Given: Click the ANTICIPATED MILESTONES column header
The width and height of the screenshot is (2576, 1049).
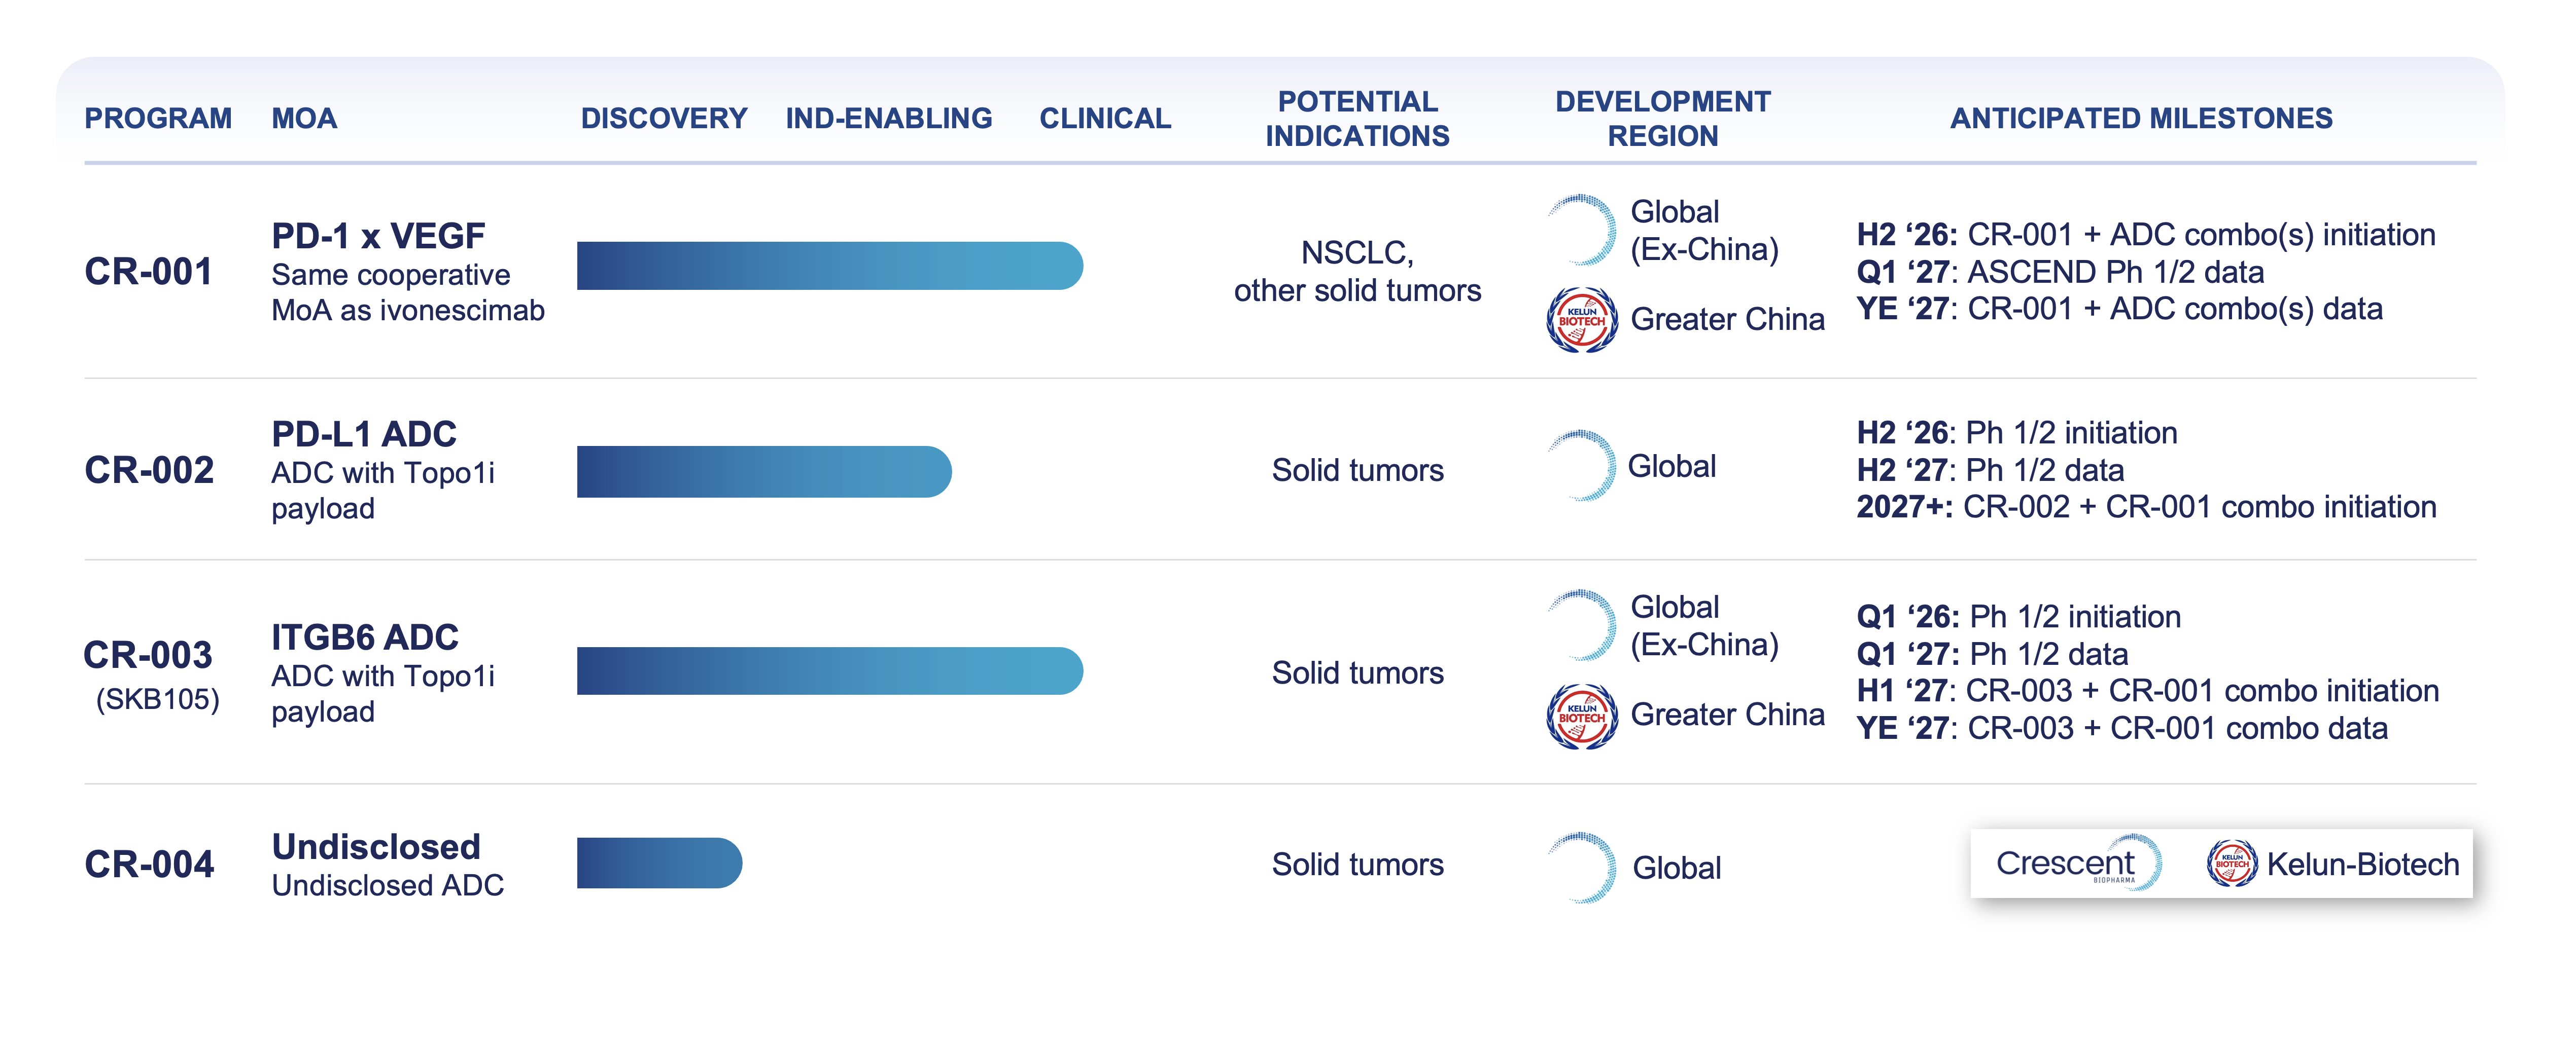Looking at the screenshot, I should (x=2141, y=118).
